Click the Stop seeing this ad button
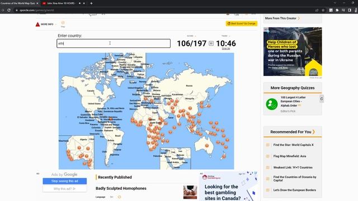The height and width of the screenshot is (201, 358). coord(65,181)
